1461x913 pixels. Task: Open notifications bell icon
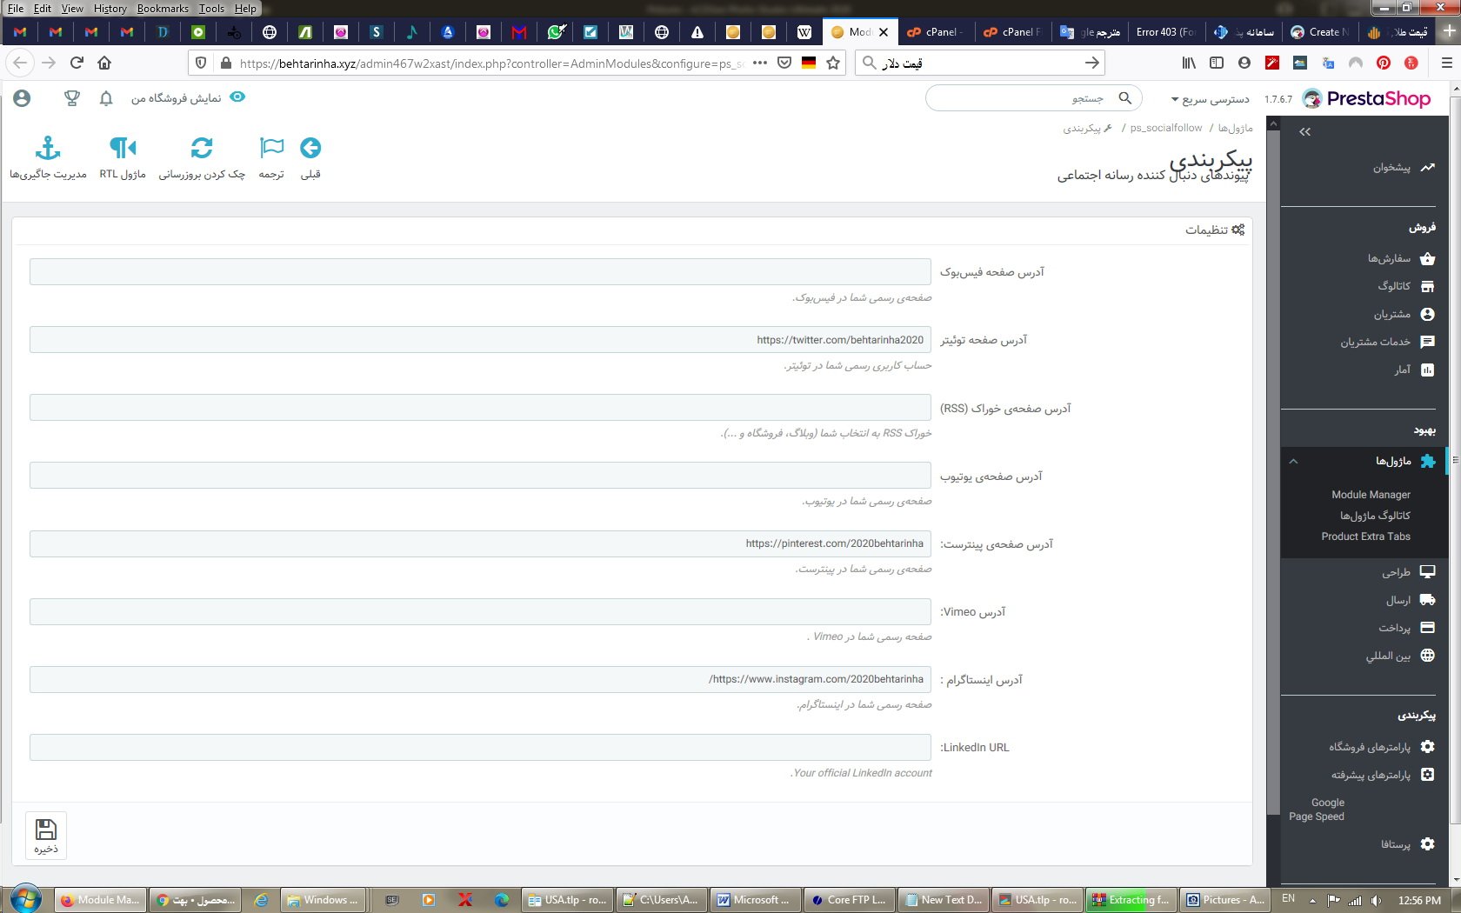tap(106, 98)
